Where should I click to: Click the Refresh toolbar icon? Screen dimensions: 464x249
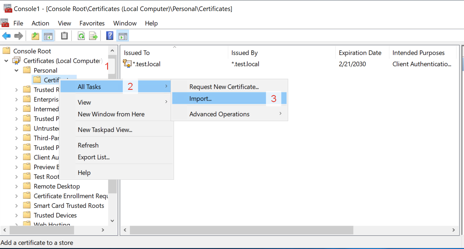coord(81,36)
